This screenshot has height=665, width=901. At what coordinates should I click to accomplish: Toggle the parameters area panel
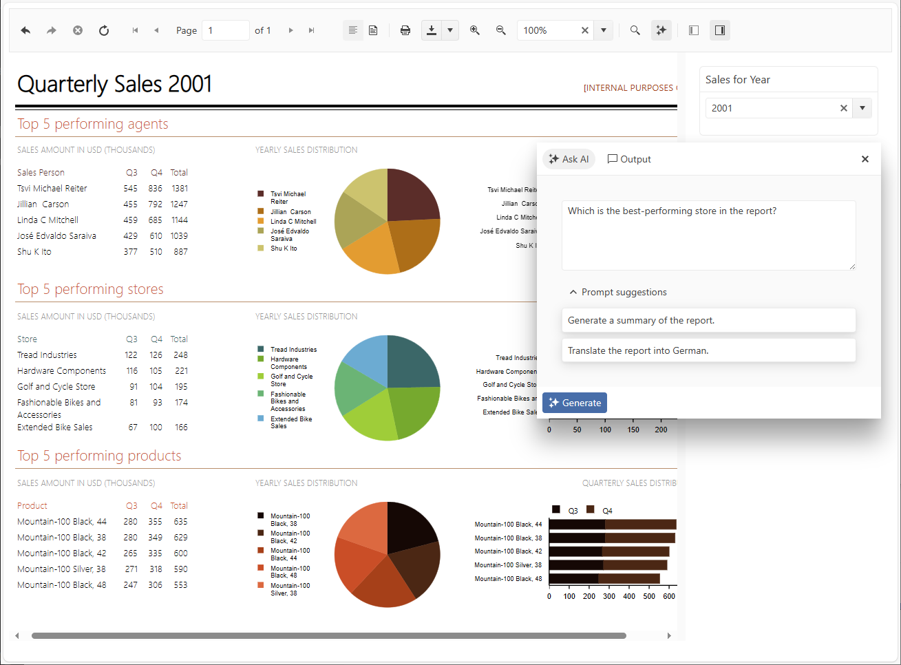click(x=720, y=30)
